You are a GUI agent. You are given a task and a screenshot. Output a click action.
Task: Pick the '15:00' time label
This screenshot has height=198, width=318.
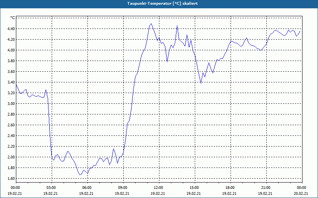(x=194, y=188)
